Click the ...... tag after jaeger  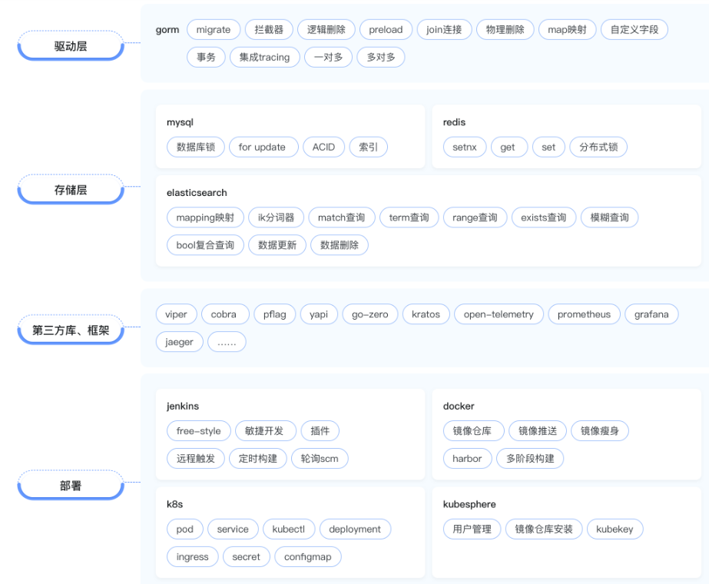225,341
